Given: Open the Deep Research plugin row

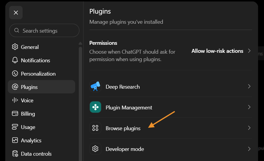Looking at the screenshot, I should 171,87.
